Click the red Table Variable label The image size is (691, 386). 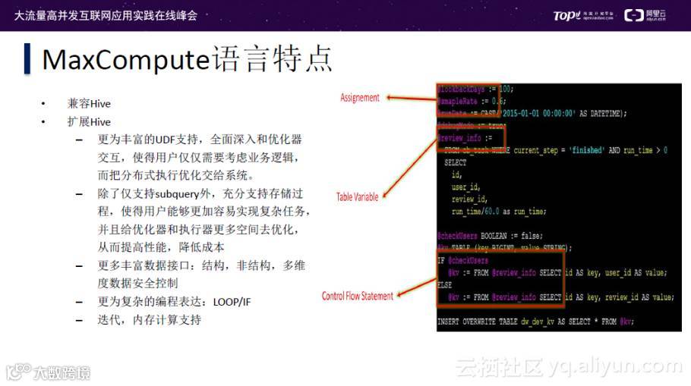coord(358,196)
